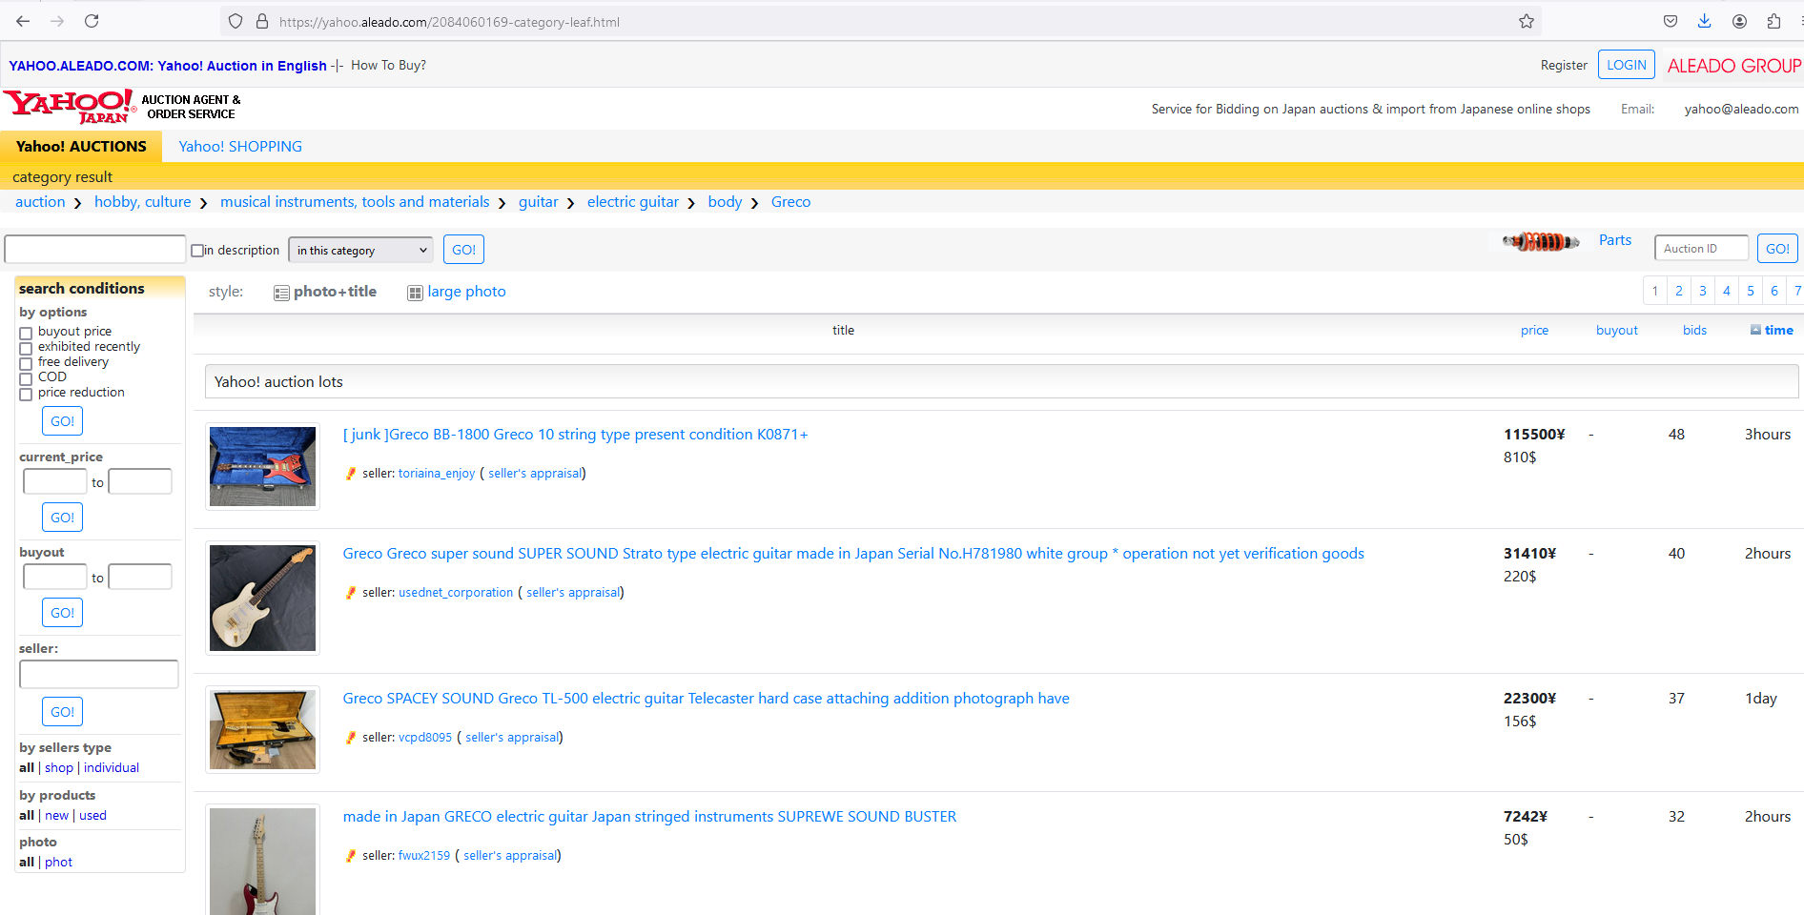Open white Strato guitar thumbnail
1804x915 pixels.
(262, 599)
